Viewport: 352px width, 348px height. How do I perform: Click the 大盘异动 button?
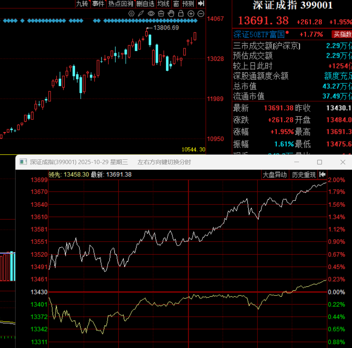(275, 174)
